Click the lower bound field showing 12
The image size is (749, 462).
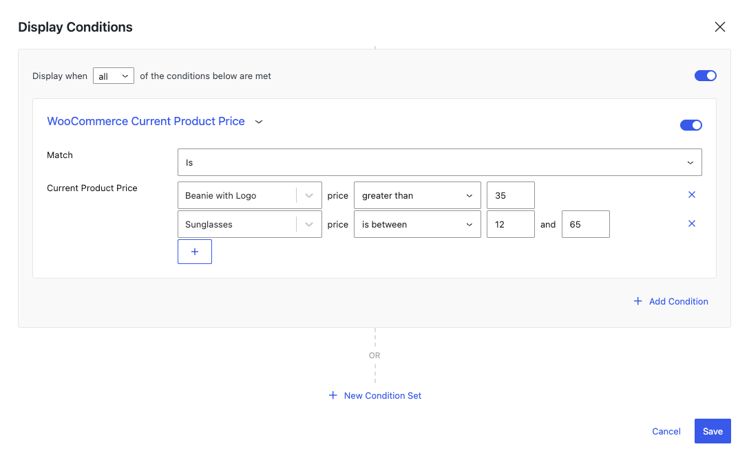click(x=510, y=224)
